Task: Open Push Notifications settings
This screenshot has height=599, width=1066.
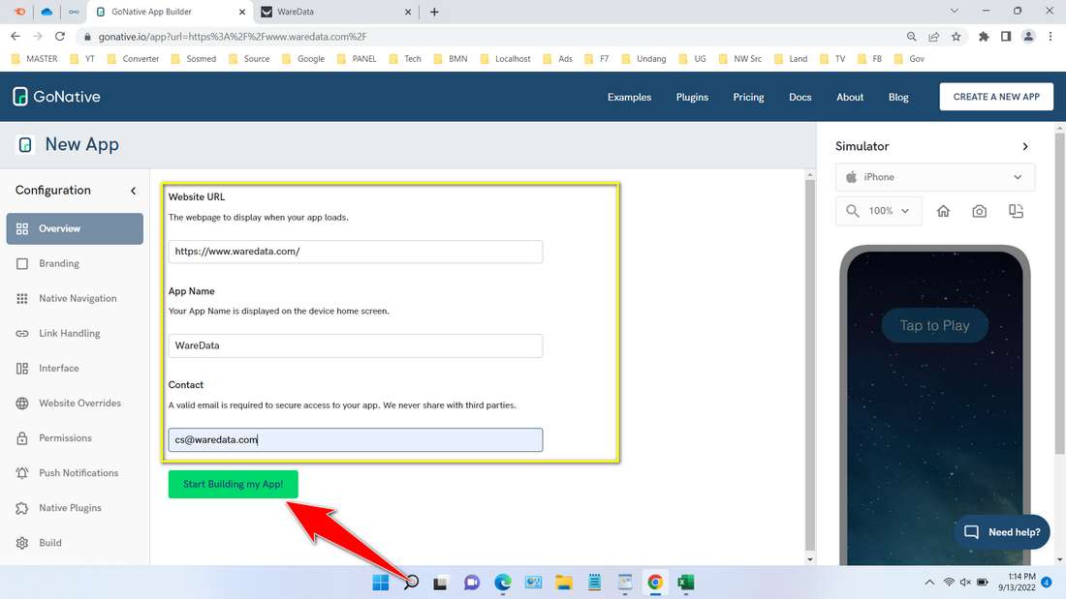Action: click(x=79, y=472)
